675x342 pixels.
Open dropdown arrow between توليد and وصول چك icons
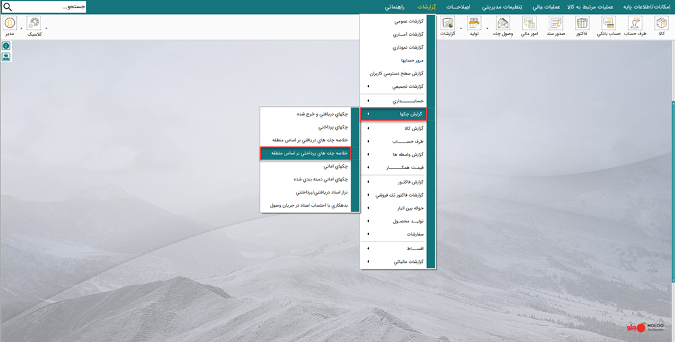[487, 28]
